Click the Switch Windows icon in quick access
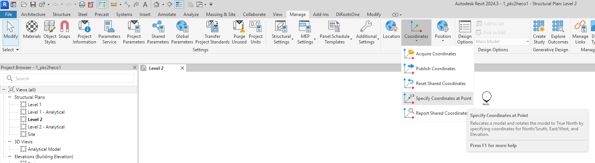 (200, 4)
